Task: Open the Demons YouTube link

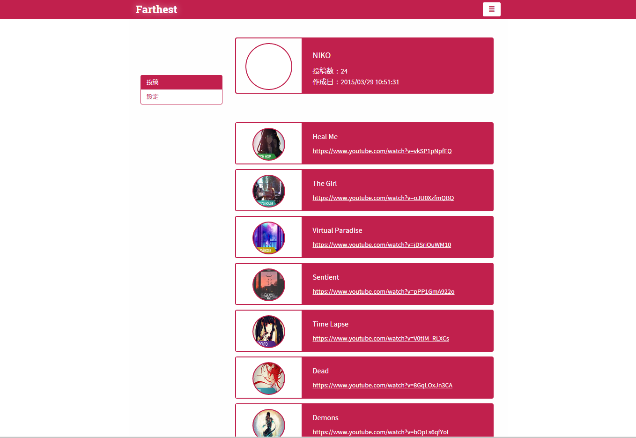Action: (x=380, y=432)
